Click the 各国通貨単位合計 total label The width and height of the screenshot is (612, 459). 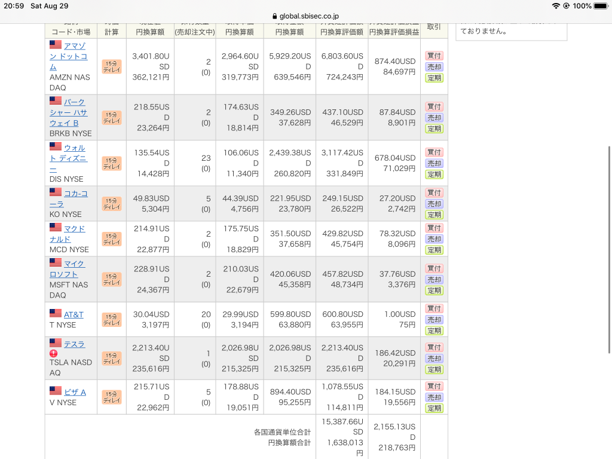(282, 432)
